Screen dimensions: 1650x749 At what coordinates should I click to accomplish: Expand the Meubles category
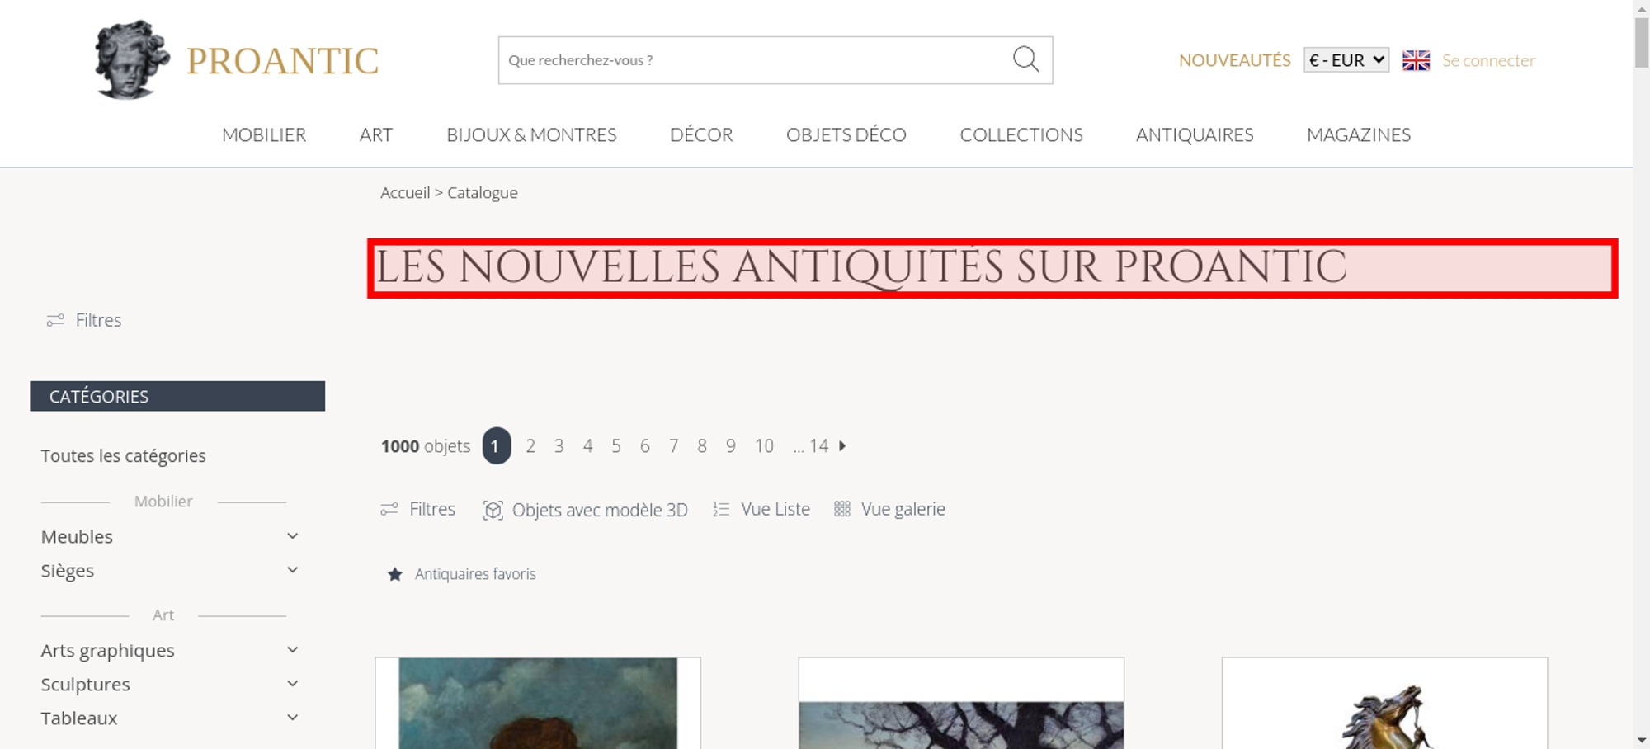[292, 536]
